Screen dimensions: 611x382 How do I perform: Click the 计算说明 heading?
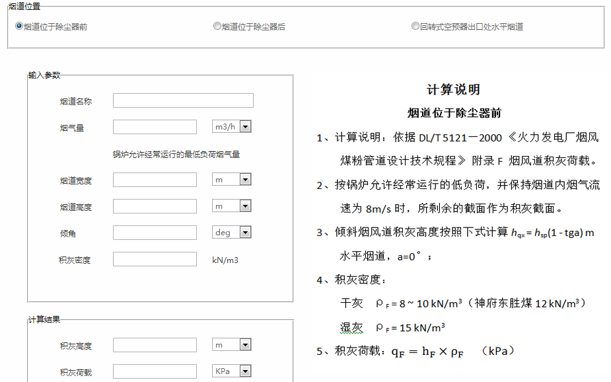pyautogui.click(x=453, y=90)
